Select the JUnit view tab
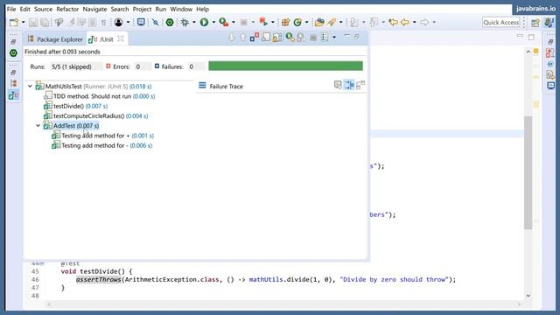This screenshot has height=315, width=560. 101,39
